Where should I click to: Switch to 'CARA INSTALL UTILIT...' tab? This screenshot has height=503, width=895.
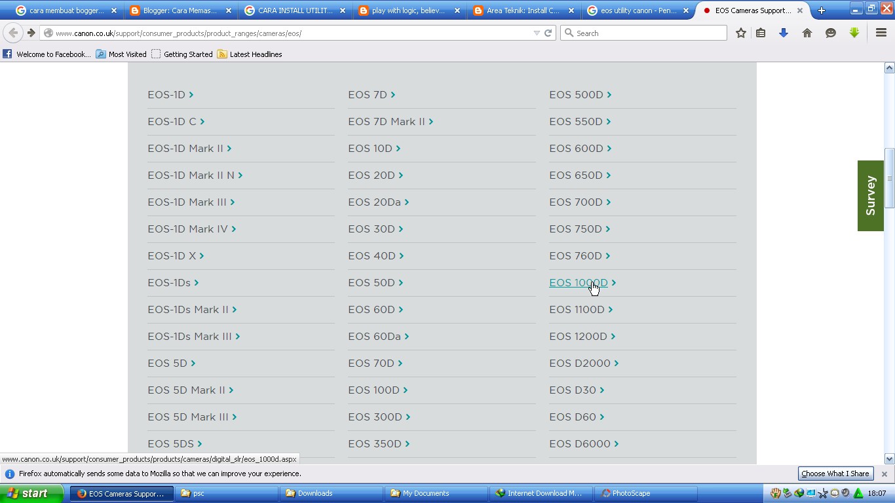pos(294,10)
